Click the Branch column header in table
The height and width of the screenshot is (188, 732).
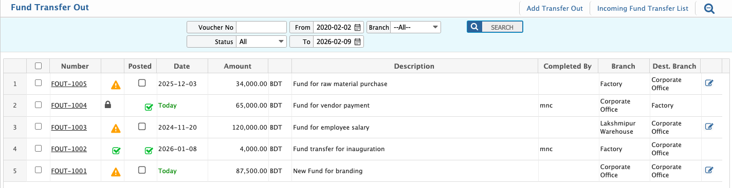pos(624,66)
